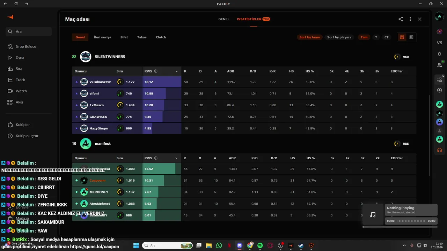This screenshot has width=447, height=251.
Task: Click the Ara search field in sidebar
Action: point(29,31)
